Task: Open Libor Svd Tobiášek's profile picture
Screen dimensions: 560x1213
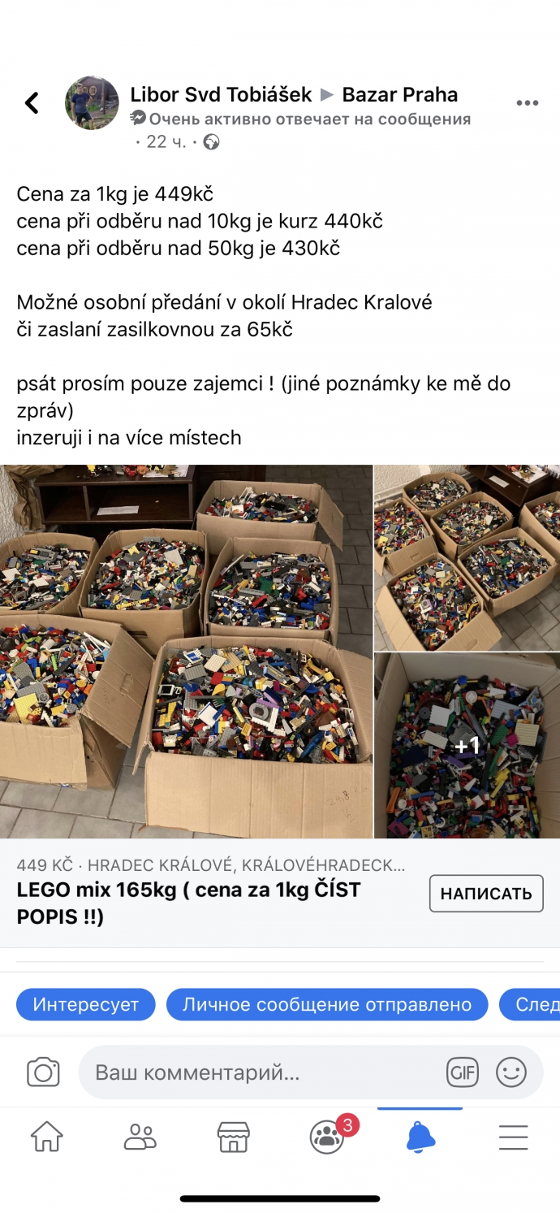Action: click(92, 103)
